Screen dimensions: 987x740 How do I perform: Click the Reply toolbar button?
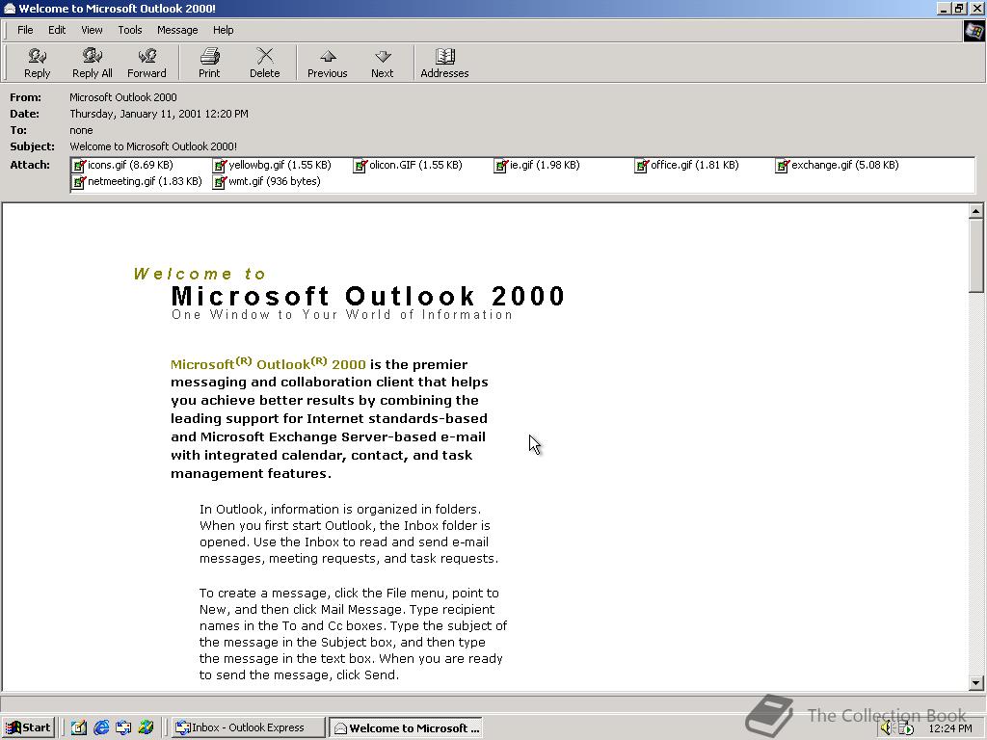point(38,63)
